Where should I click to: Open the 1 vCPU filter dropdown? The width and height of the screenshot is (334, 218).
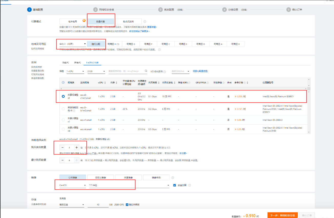[75, 71]
